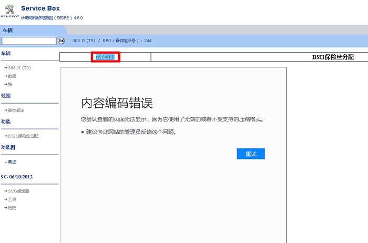Click the 内容编码错误 error heading

[117, 103]
